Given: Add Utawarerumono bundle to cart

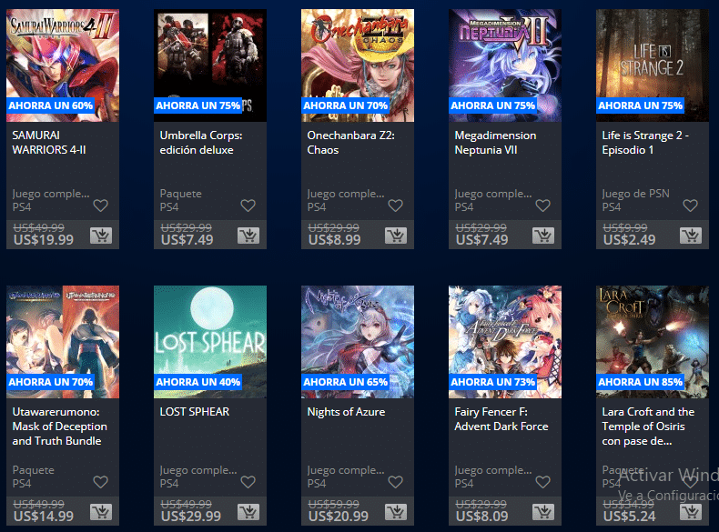Looking at the screenshot, I should 101,512.
